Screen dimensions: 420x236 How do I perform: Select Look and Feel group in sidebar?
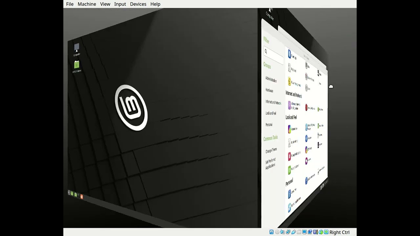pos(271,113)
